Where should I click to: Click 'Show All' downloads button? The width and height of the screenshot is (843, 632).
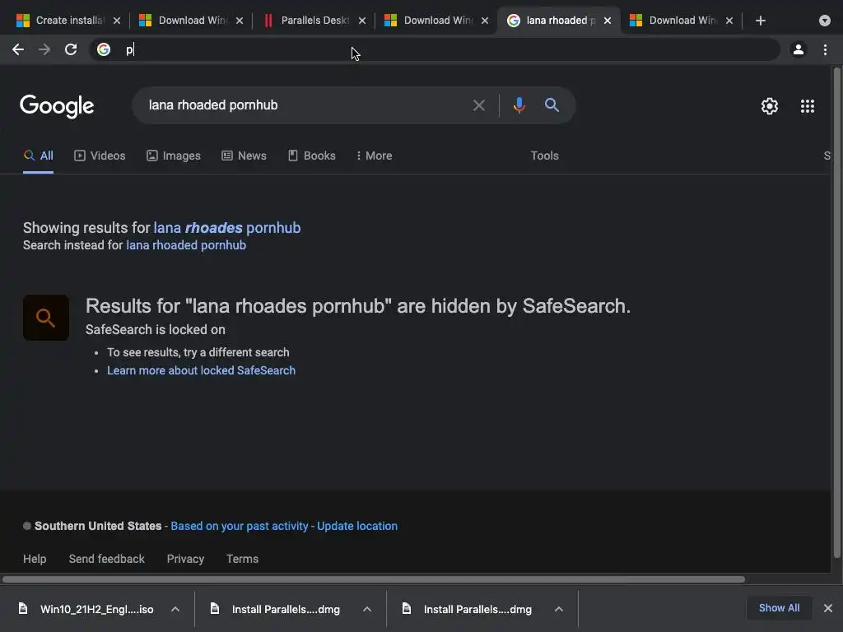[x=779, y=608]
